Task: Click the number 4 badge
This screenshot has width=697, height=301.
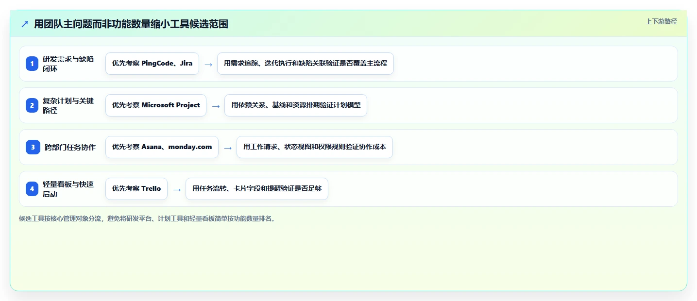Action: pos(32,189)
